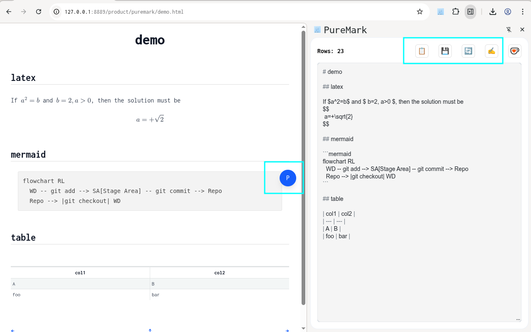Click the "mermaid" section heading on the page
Screen dimensions: 531x332
pos(28,154)
